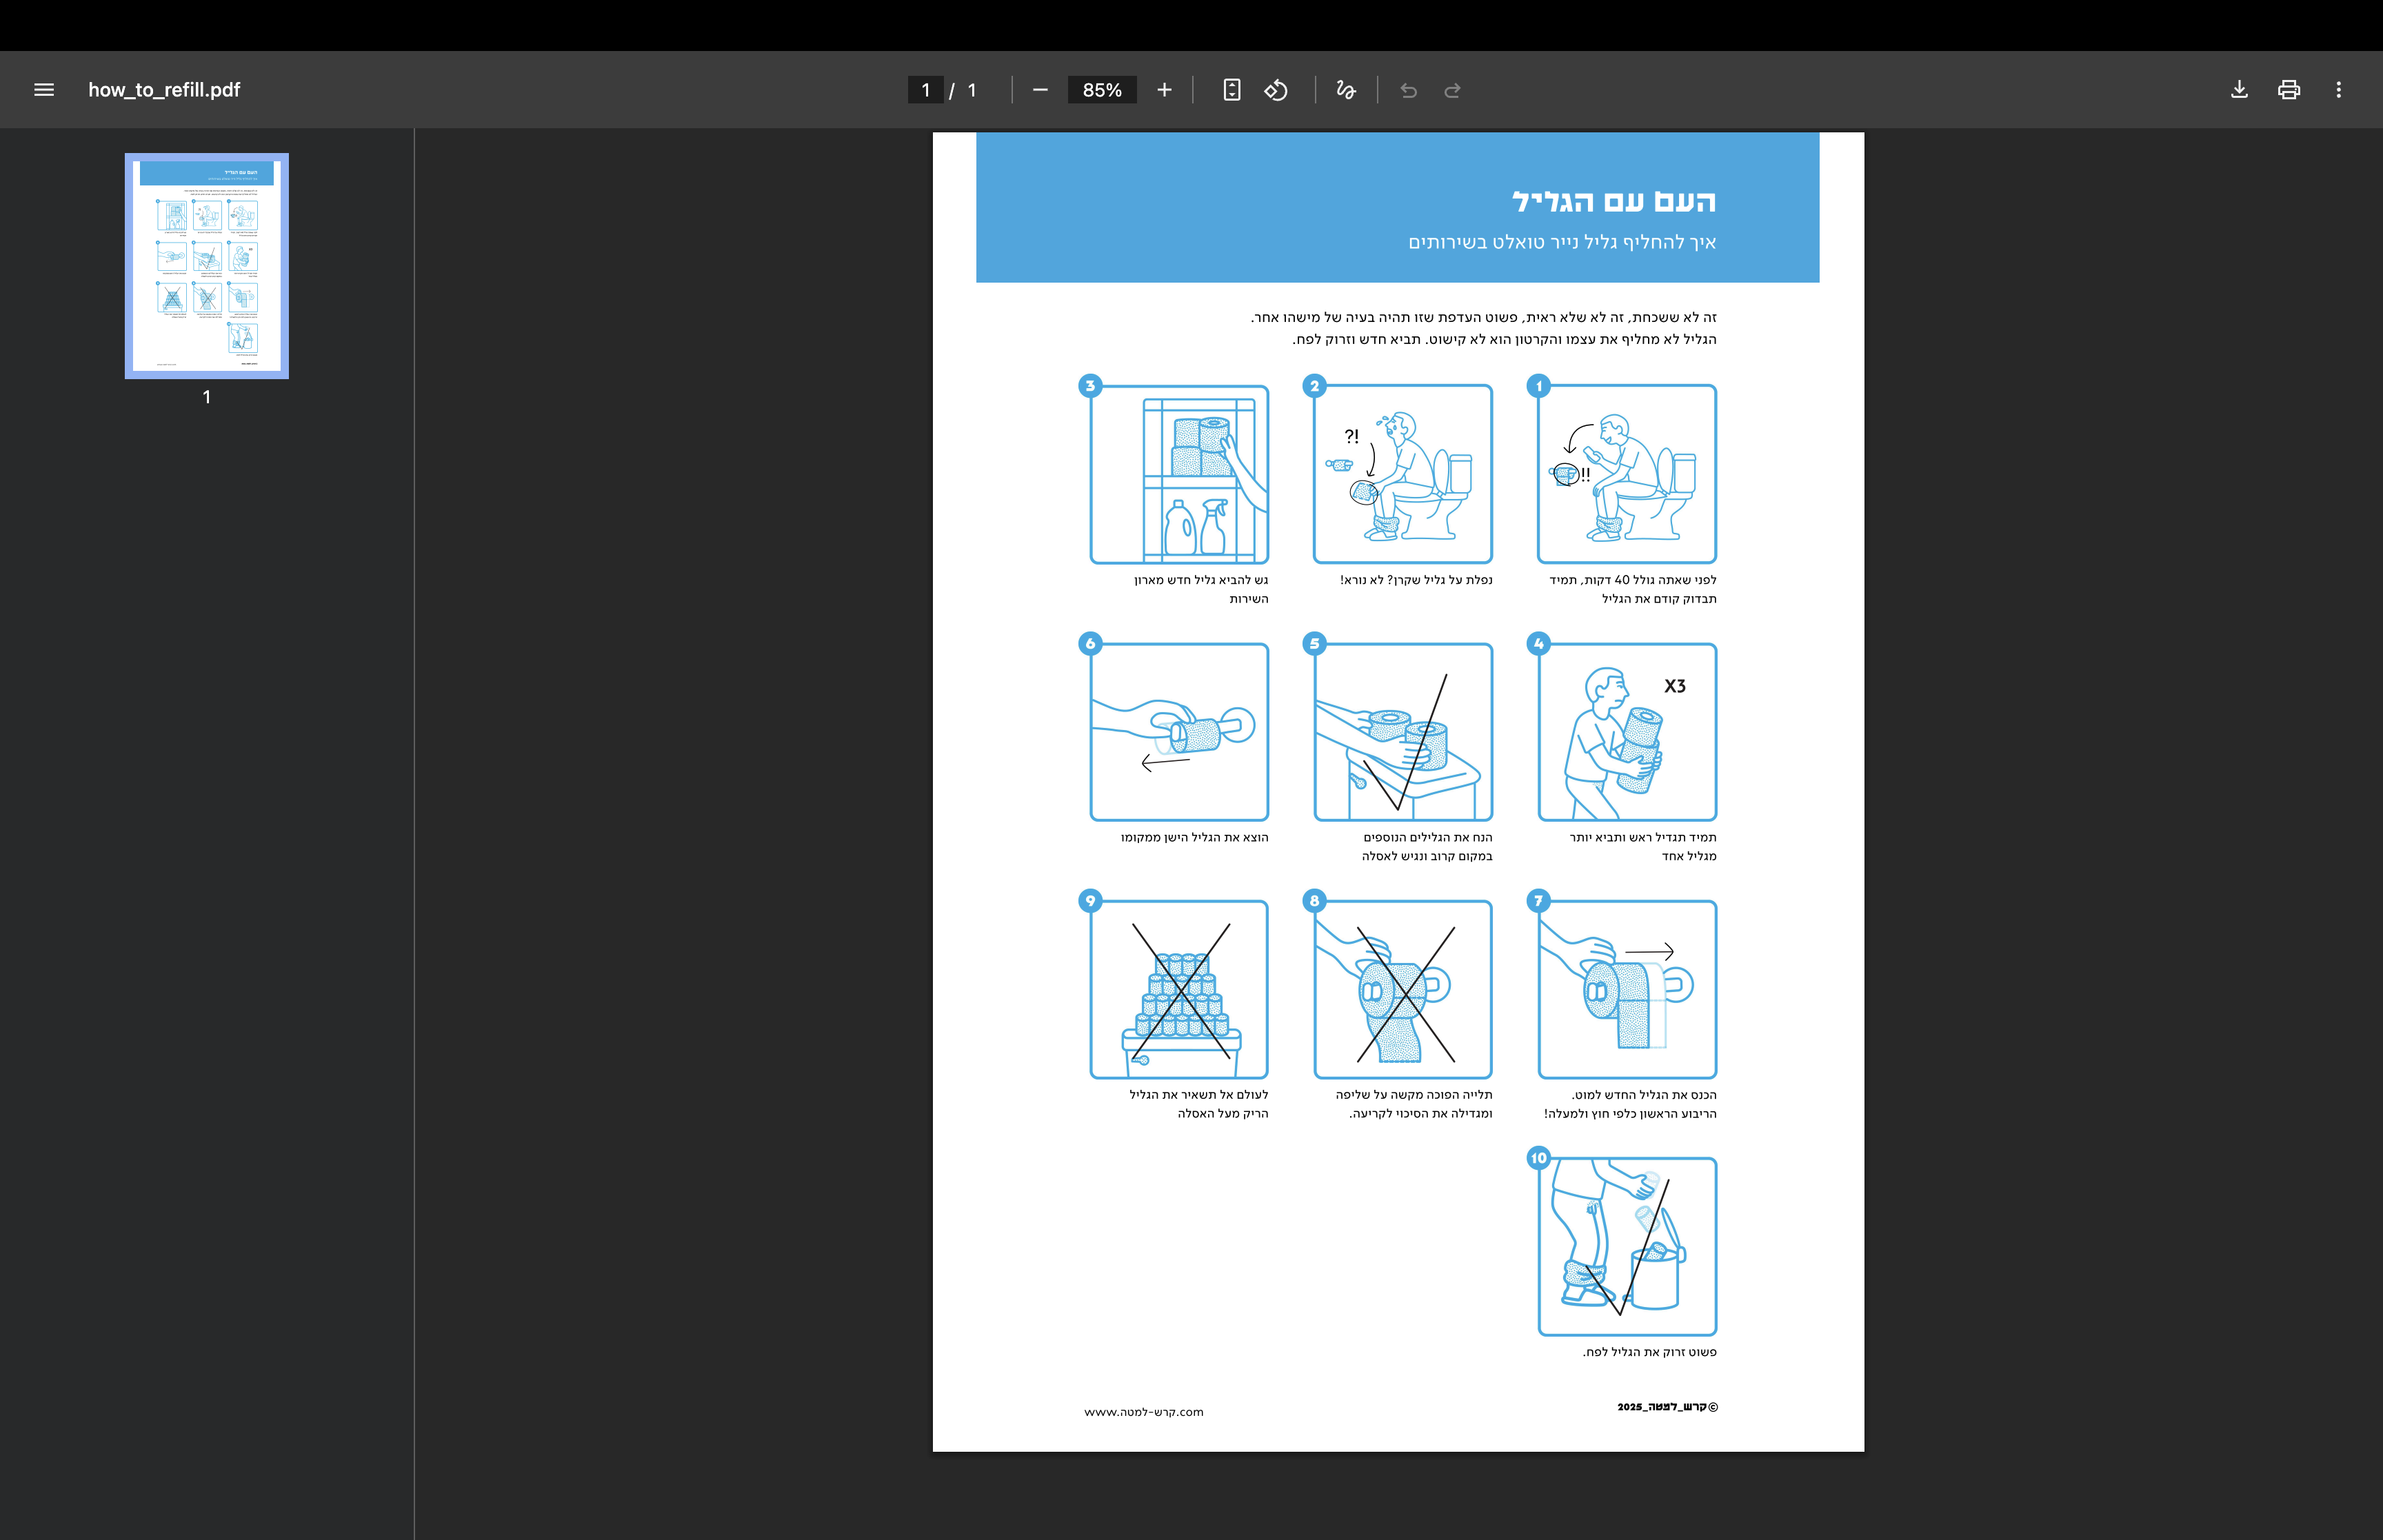Activate the draw annotation tool
2383x1540 pixels.
pyautogui.click(x=1346, y=90)
